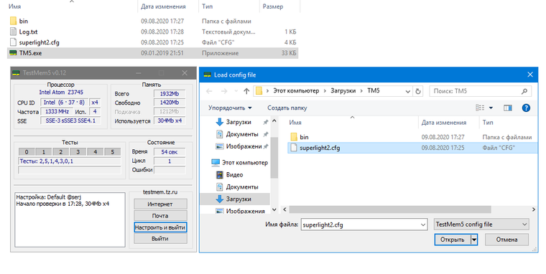The image size is (546, 274).
Task: Click the 54 сек time value
Action: [x=170, y=152]
